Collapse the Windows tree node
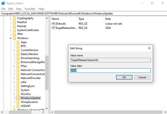This screenshot has height=114, width=167. 11,38
